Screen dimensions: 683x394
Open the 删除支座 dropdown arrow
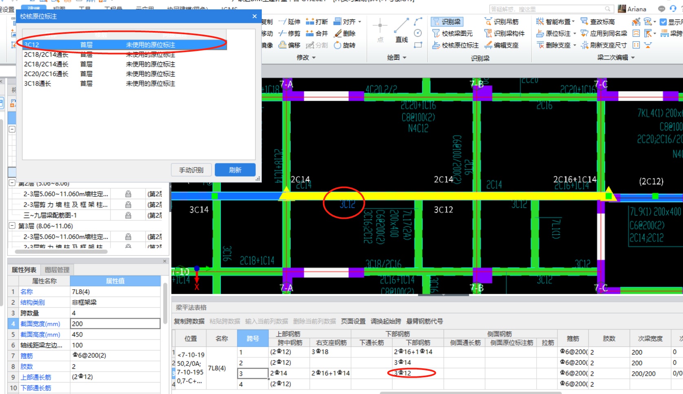(x=575, y=46)
